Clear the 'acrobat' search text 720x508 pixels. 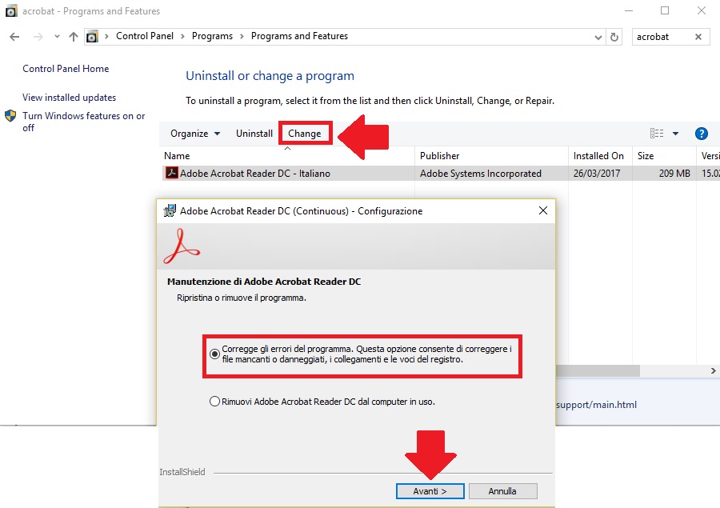(698, 37)
